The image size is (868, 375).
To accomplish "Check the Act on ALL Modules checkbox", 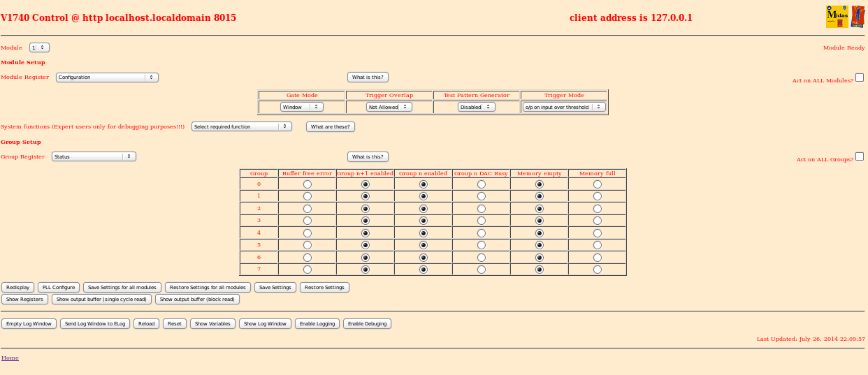I will pyautogui.click(x=860, y=78).
